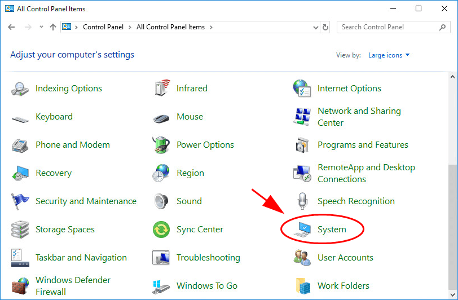Screen dimensions: 458x300
Task: Open the Speech Recognition link
Action: tap(356, 201)
